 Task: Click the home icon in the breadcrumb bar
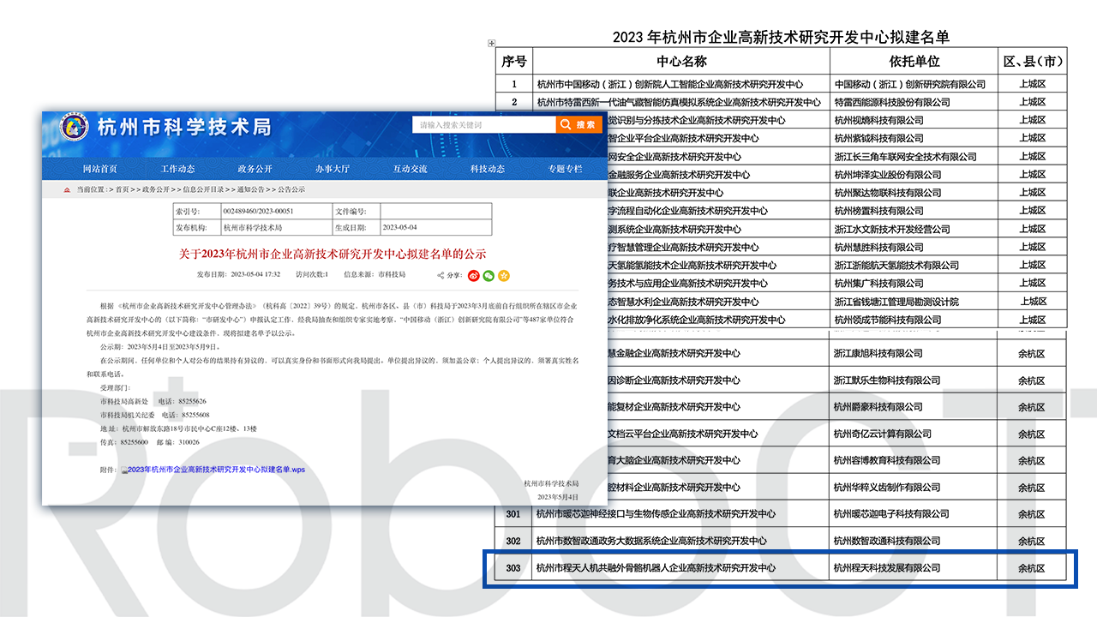(x=69, y=189)
